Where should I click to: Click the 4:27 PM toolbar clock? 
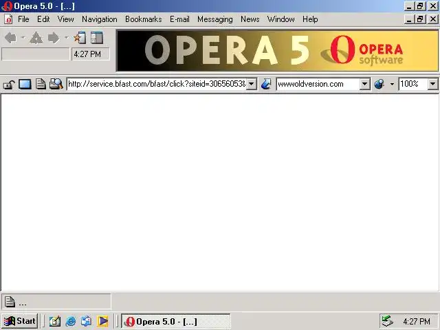coord(91,54)
